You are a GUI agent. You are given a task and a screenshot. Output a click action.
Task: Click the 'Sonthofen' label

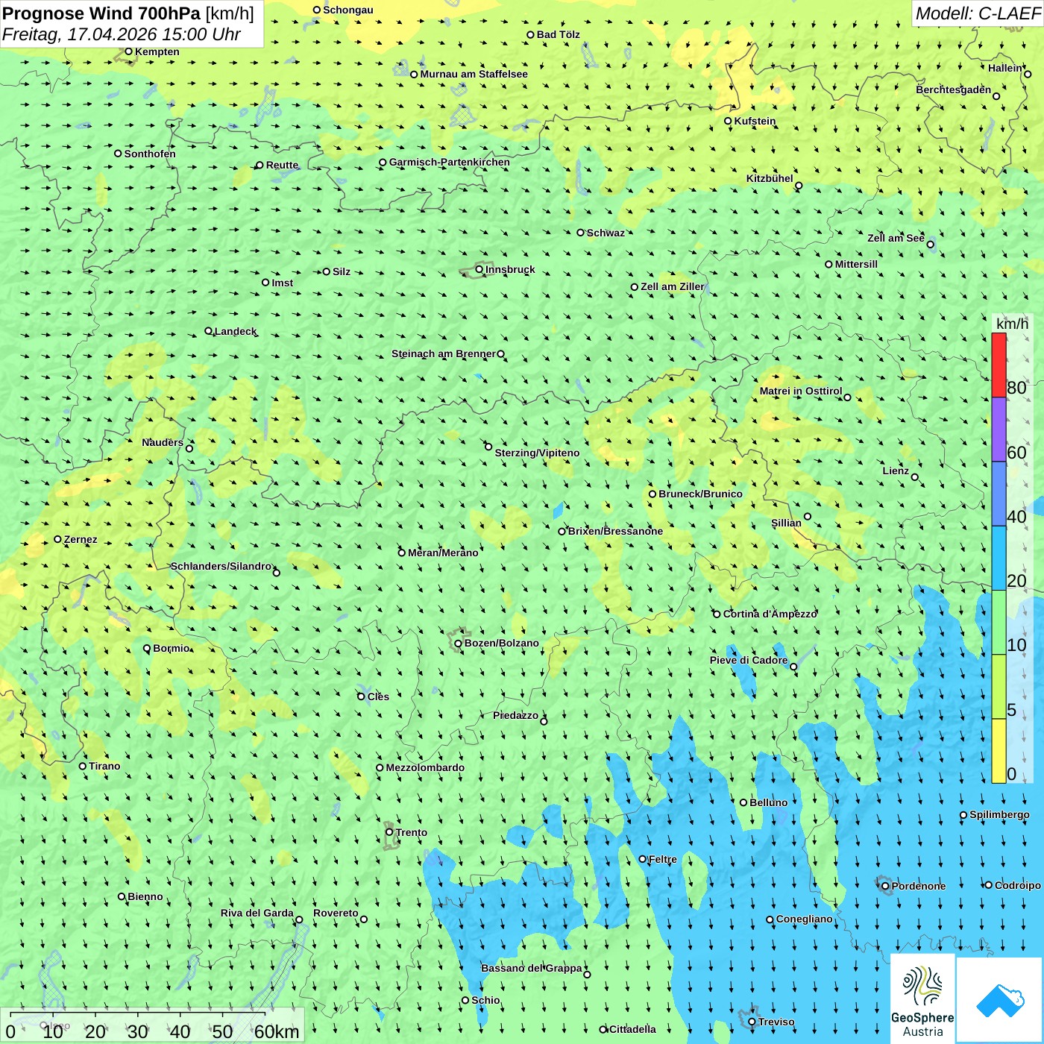(150, 154)
